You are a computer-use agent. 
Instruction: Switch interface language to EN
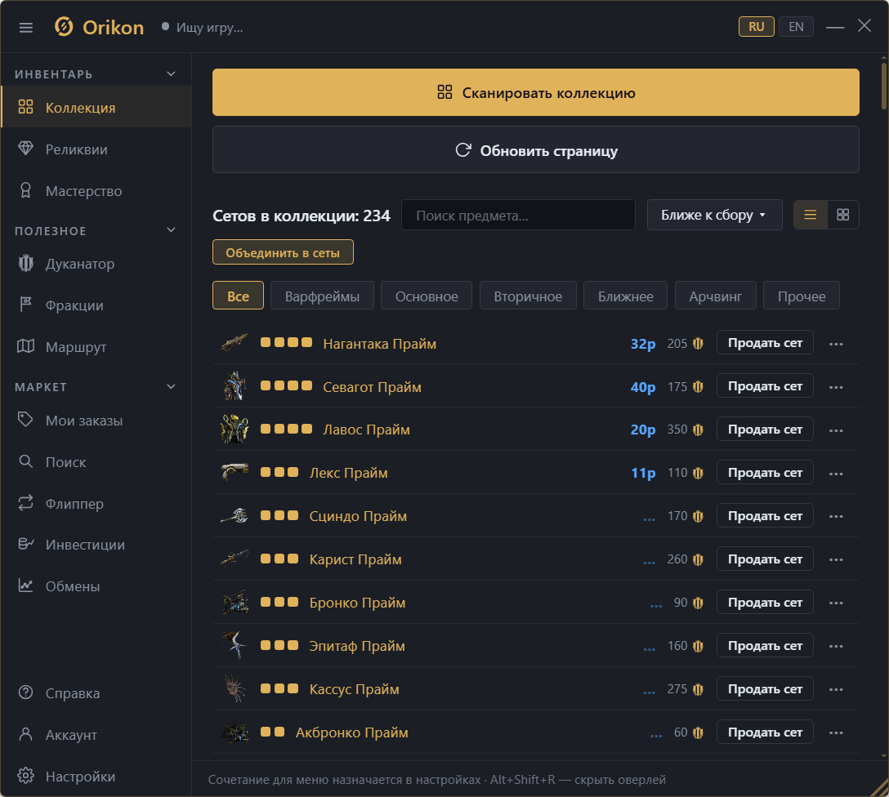tap(796, 27)
